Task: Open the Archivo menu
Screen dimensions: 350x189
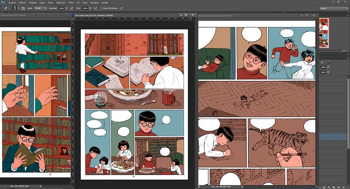Action: pos(12,3)
